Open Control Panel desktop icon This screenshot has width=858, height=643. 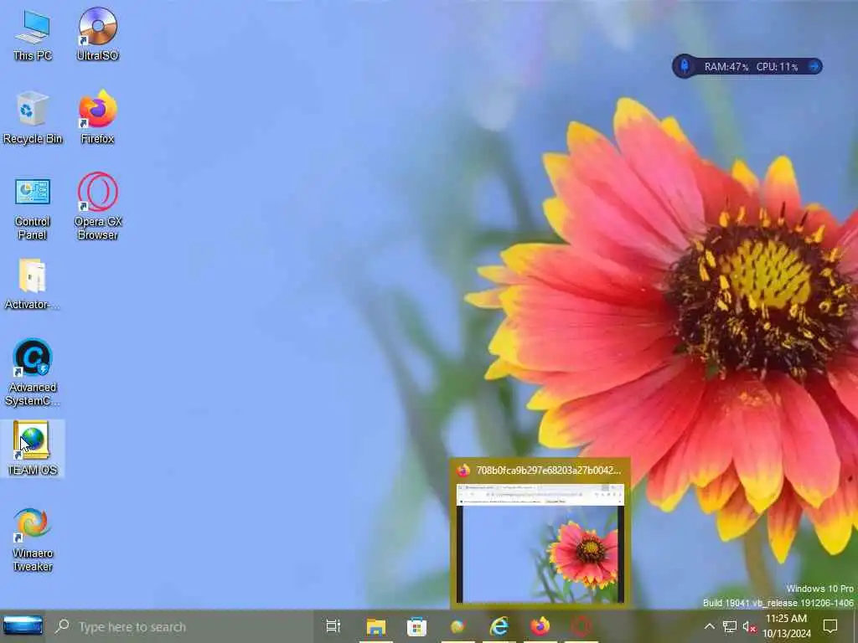pos(33,208)
